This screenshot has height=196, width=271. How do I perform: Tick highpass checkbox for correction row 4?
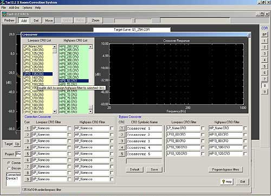[x=112, y=147]
